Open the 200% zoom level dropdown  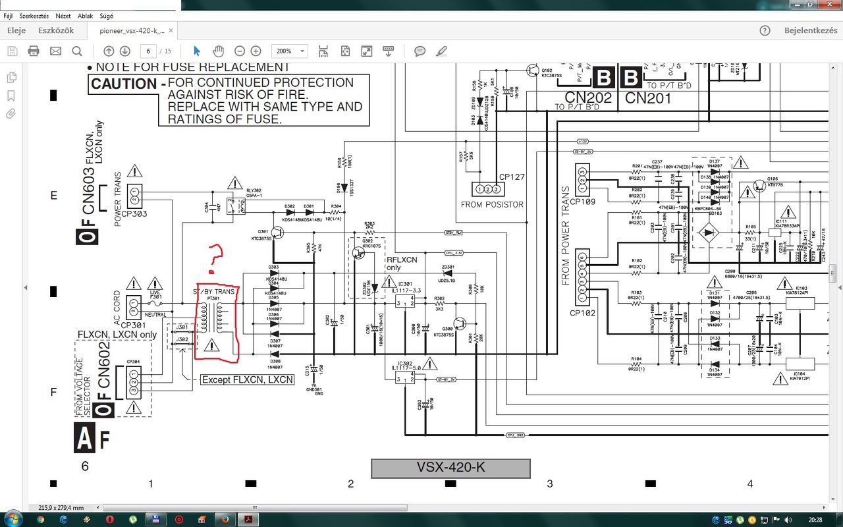tap(290, 51)
